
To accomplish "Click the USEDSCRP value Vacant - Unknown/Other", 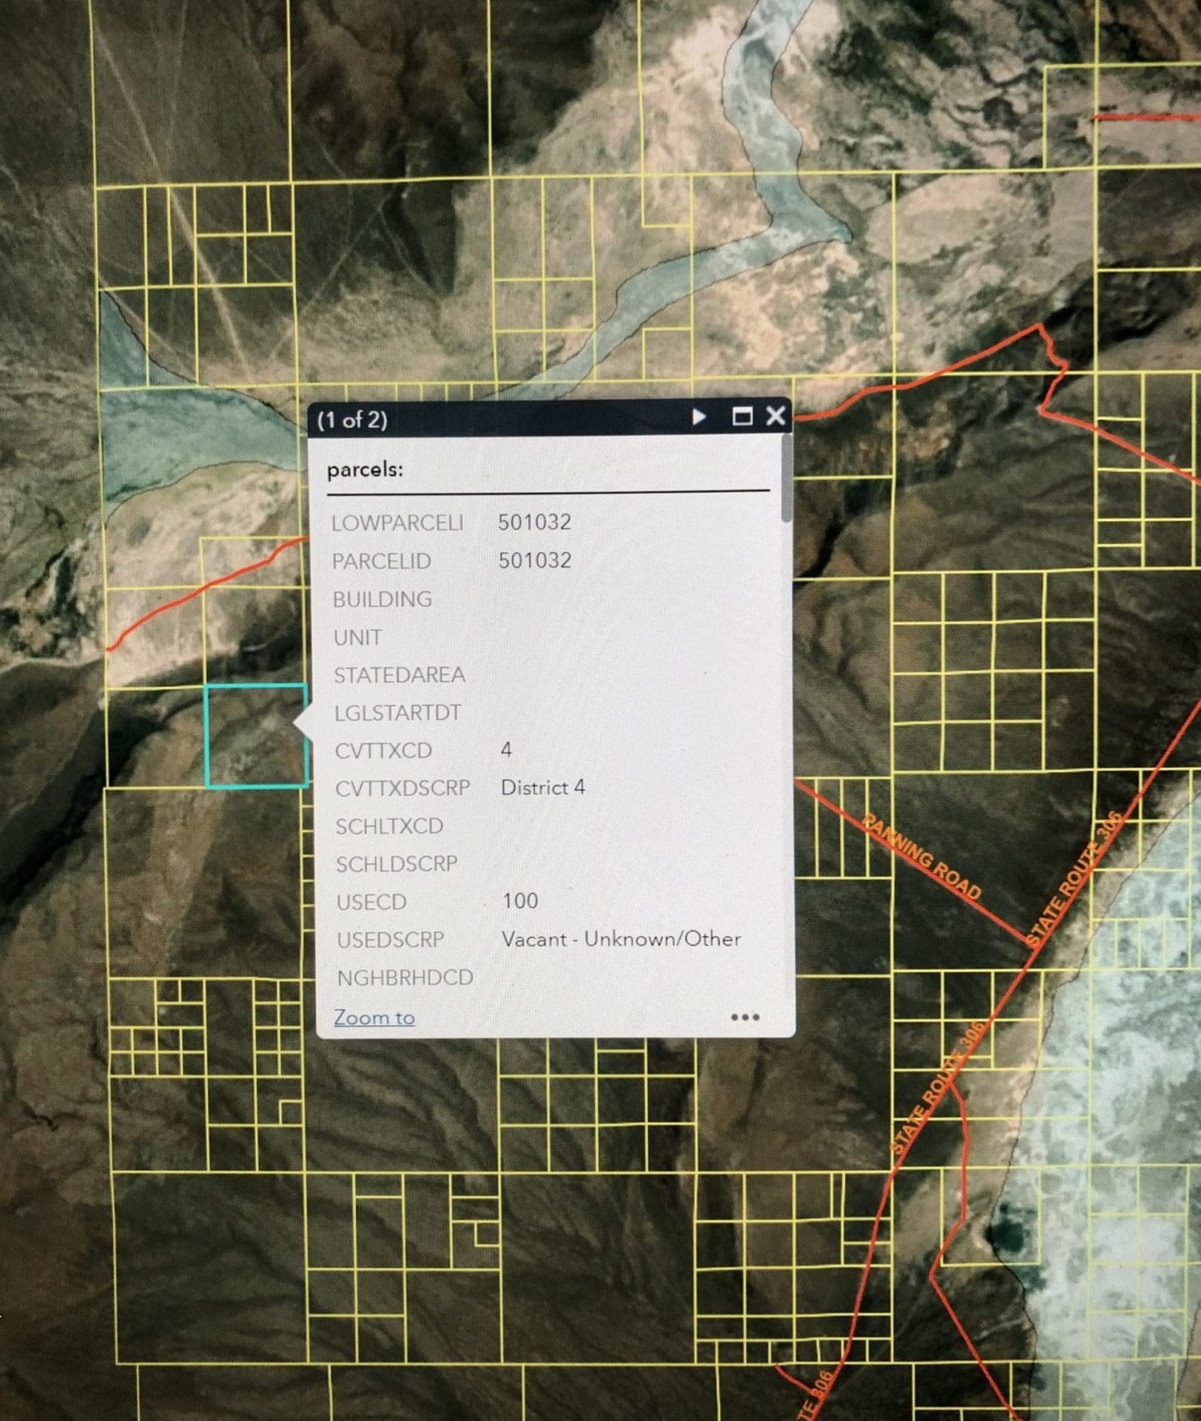I will point(622,939).
